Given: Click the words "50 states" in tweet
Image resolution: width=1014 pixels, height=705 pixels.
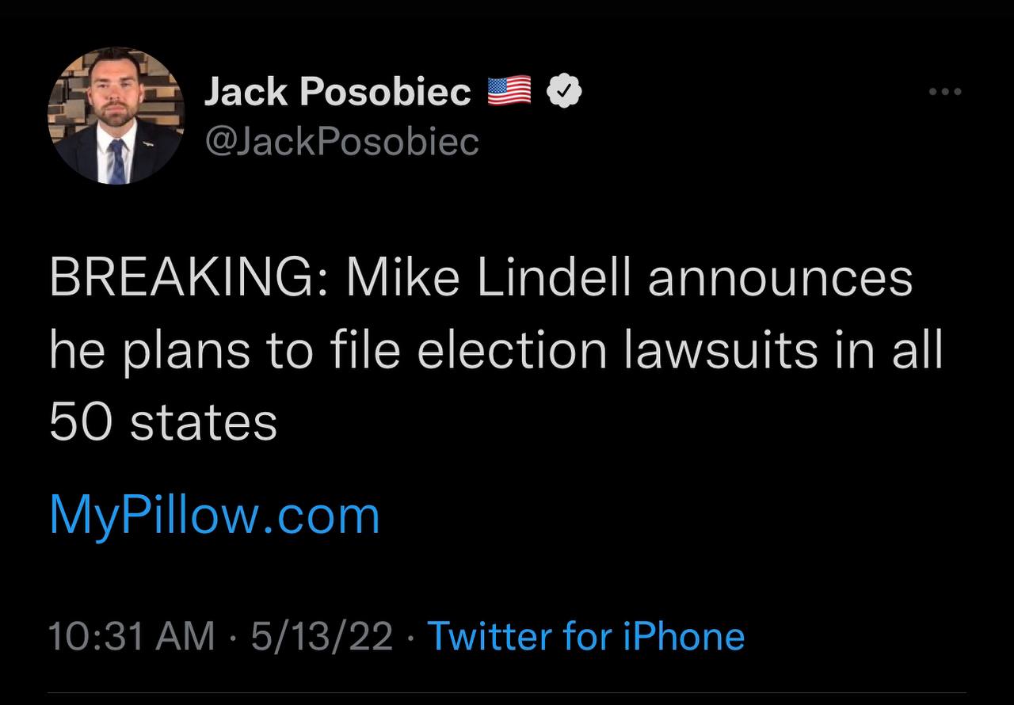Looking at the screenshot, I should point(163,421).
